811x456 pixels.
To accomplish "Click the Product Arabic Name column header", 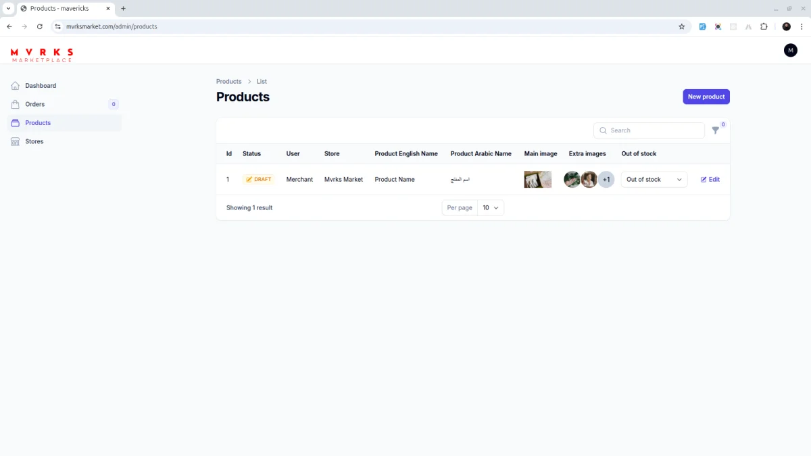I will click(481, 154).
